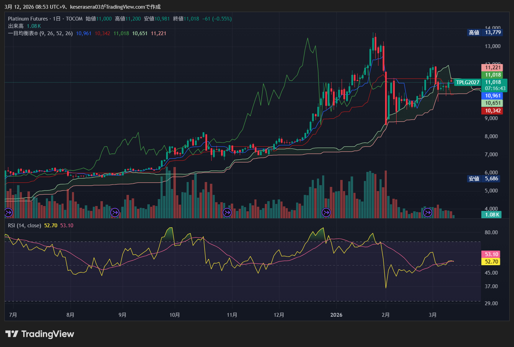This screenshot has height=347, width=514.
Task: Click the pink 11,221 label on the price scale
Action: (x=492, y=68)
